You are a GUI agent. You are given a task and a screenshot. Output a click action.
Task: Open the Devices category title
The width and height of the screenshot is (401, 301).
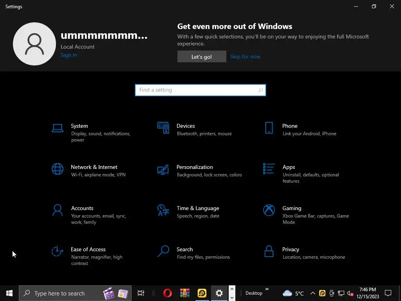[x=186, y=126]
